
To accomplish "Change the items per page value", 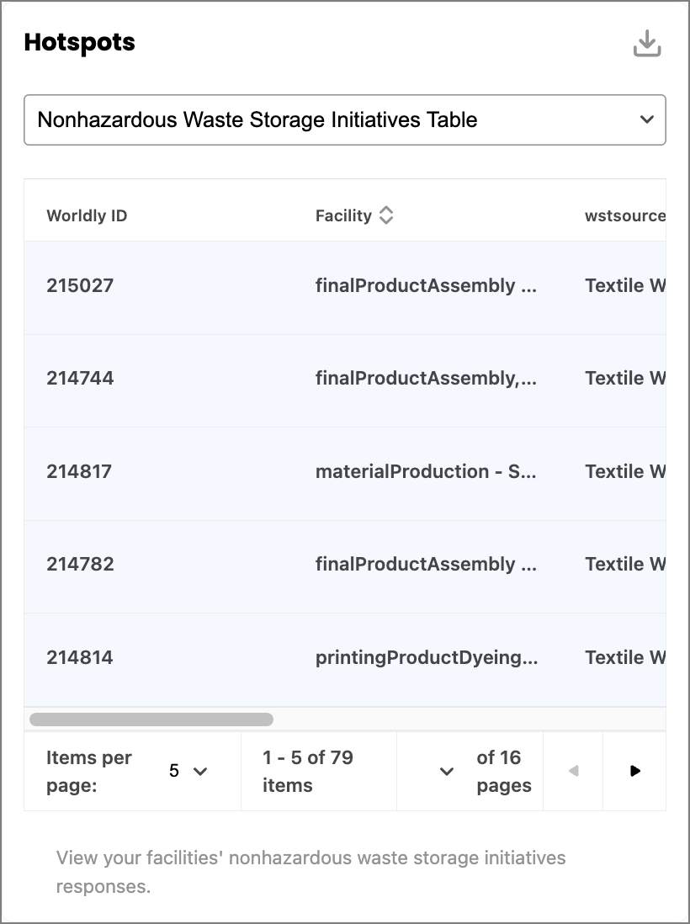I will click(188, 771).
